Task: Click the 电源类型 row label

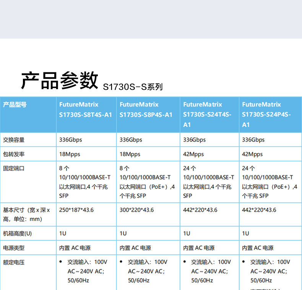Action: 14,248
